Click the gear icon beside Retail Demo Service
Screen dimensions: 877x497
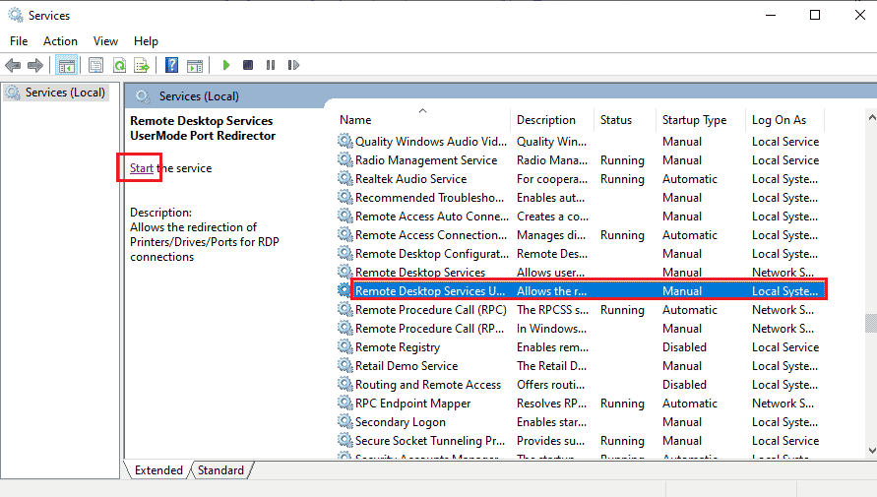tap(345, 366)
